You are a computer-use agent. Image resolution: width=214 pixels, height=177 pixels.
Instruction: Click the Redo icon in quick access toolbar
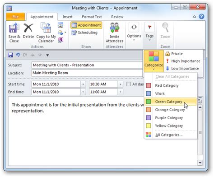(25, 55)
